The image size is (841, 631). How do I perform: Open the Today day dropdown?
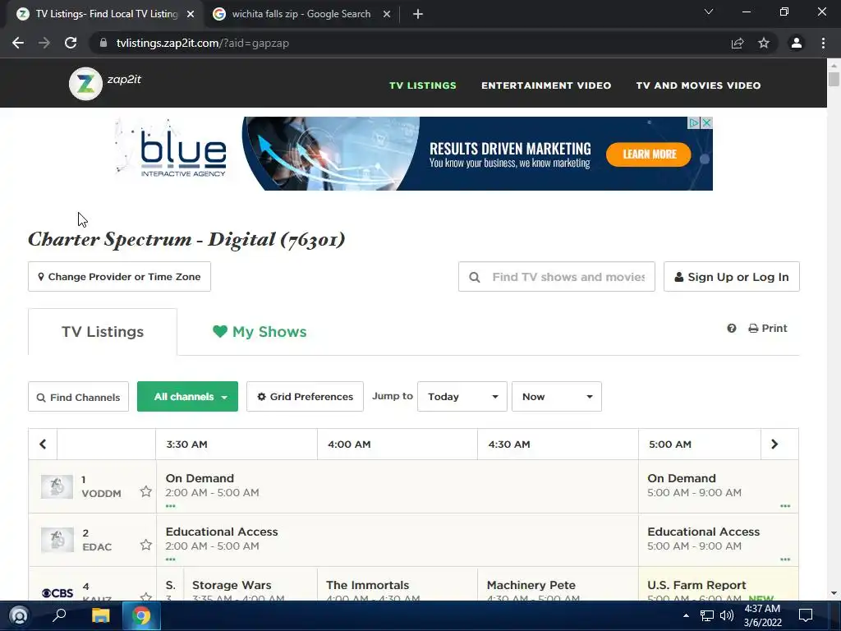(x=462, y=397)
